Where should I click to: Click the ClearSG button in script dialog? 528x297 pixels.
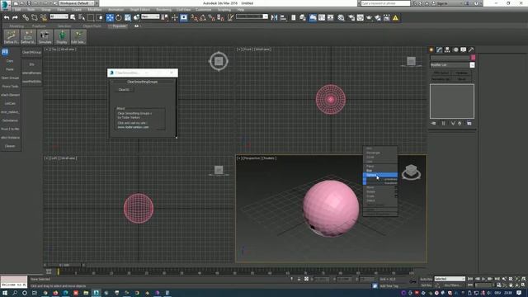[124, 90]
